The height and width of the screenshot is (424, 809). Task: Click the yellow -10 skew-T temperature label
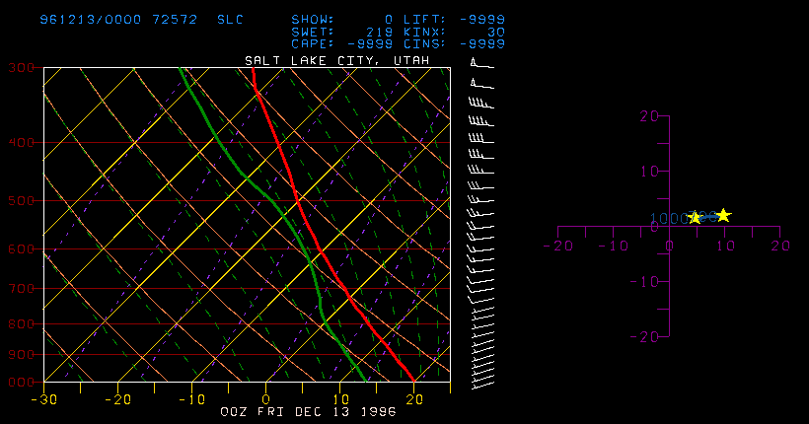point(192,399)
